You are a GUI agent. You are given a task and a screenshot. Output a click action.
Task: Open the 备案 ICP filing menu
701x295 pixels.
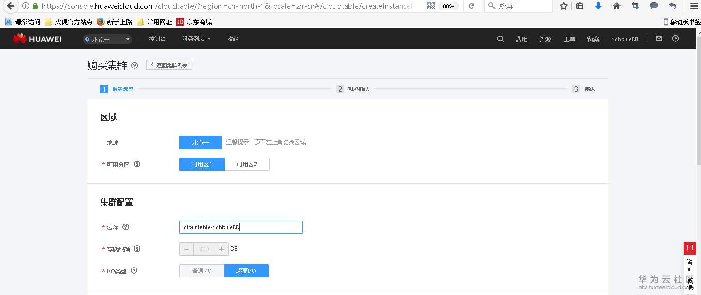click(x=593, y=39)
